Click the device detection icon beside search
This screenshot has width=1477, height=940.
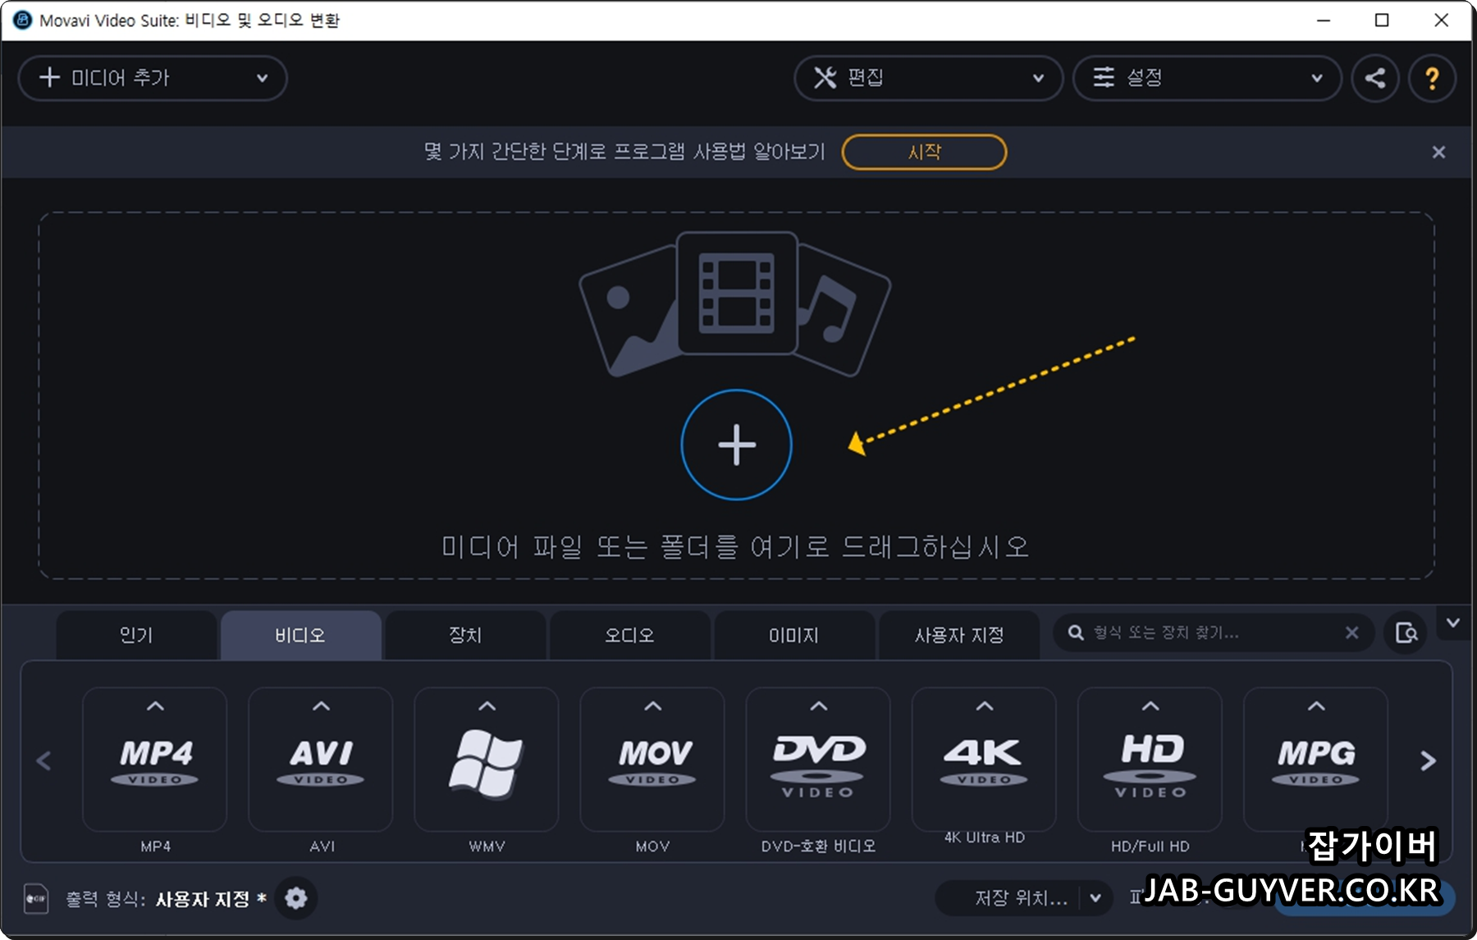[x=1406, y=632]
